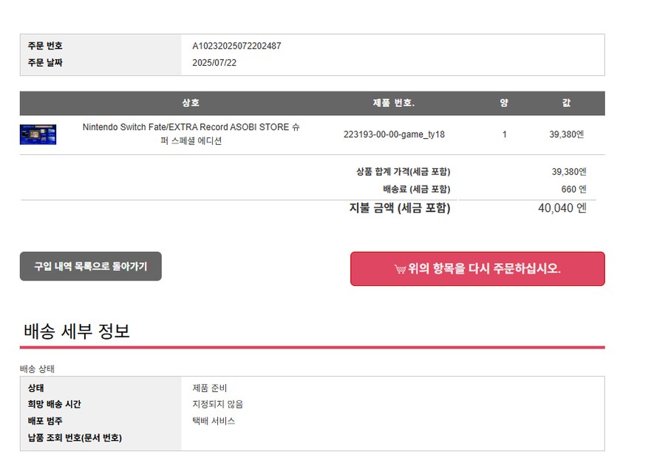Click the 구입 내역 목록으로 돌아가기 button
The width and height of the screenshot is (665, 463).
click(90, 267)
